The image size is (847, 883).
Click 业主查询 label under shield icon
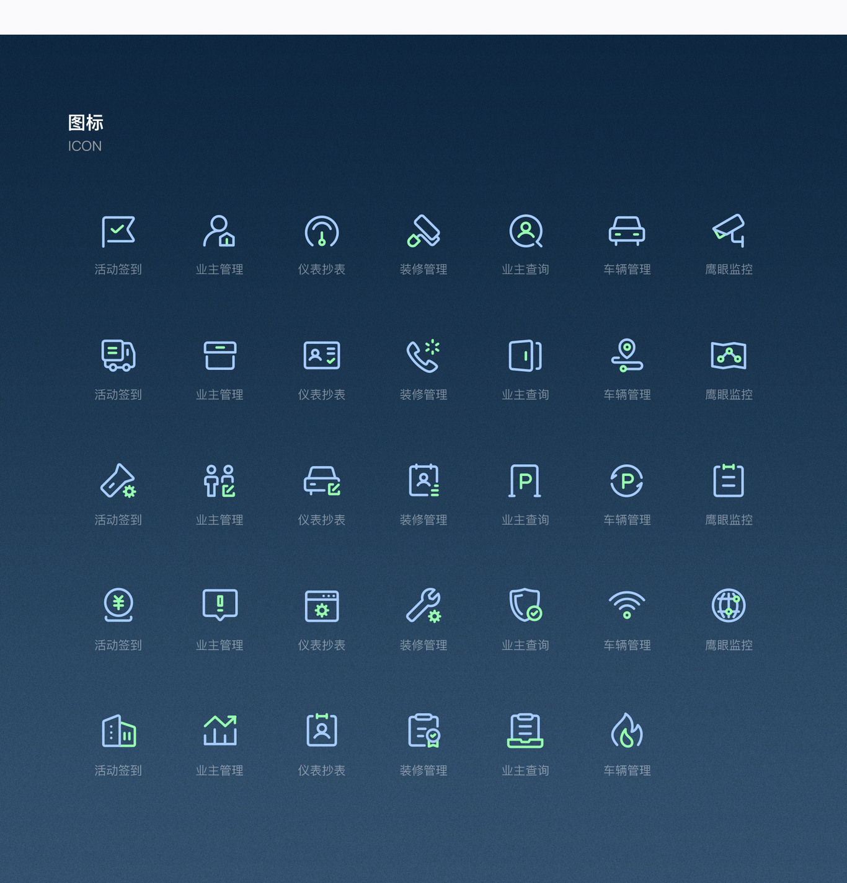point(525,645)
